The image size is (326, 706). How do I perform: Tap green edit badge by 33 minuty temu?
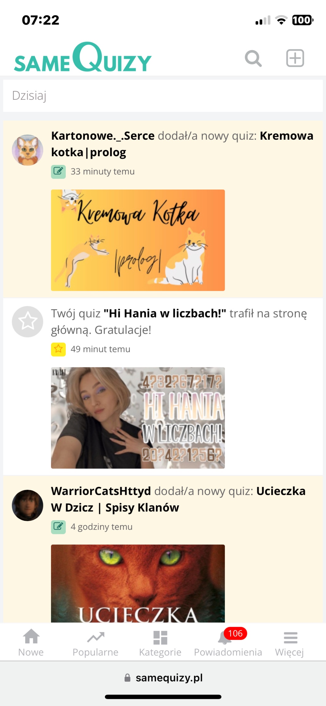(x=58, y=172)
